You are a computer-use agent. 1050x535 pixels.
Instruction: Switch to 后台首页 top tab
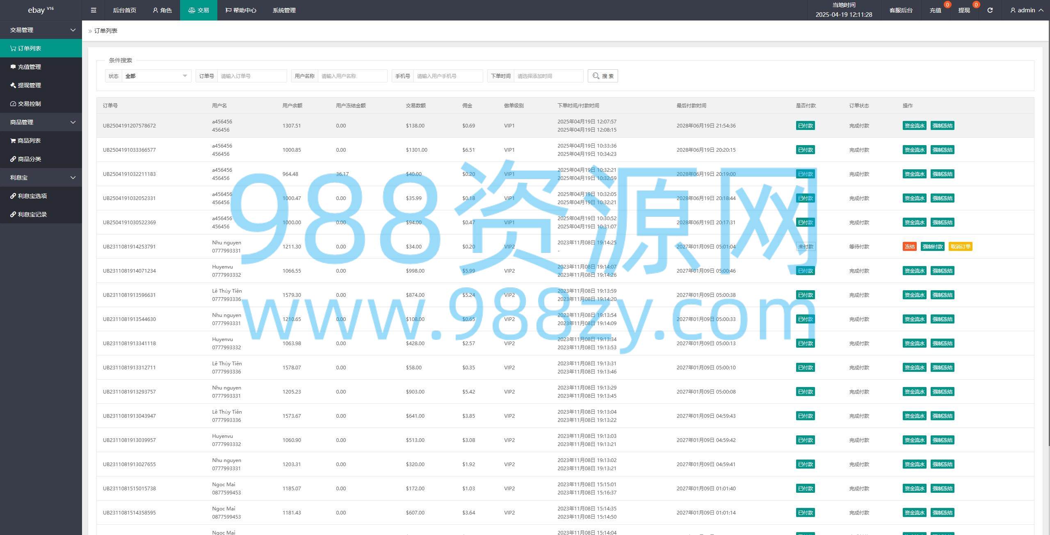[124, 10]
